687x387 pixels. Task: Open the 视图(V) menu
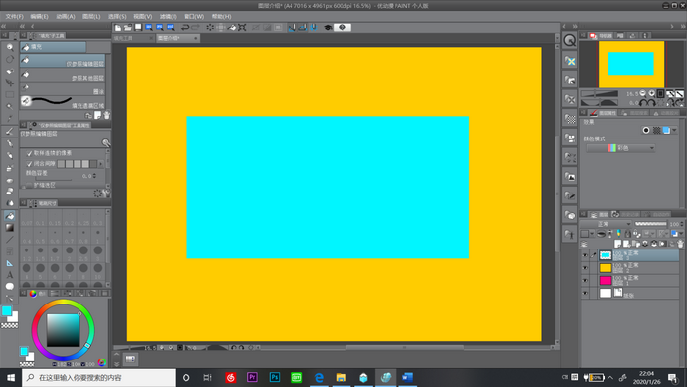pos(143,17)
